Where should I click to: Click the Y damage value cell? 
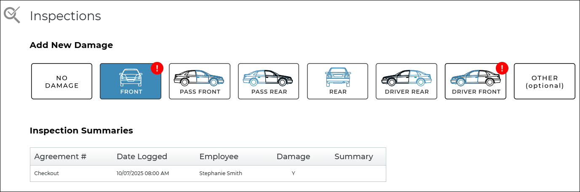coord(293,173)
